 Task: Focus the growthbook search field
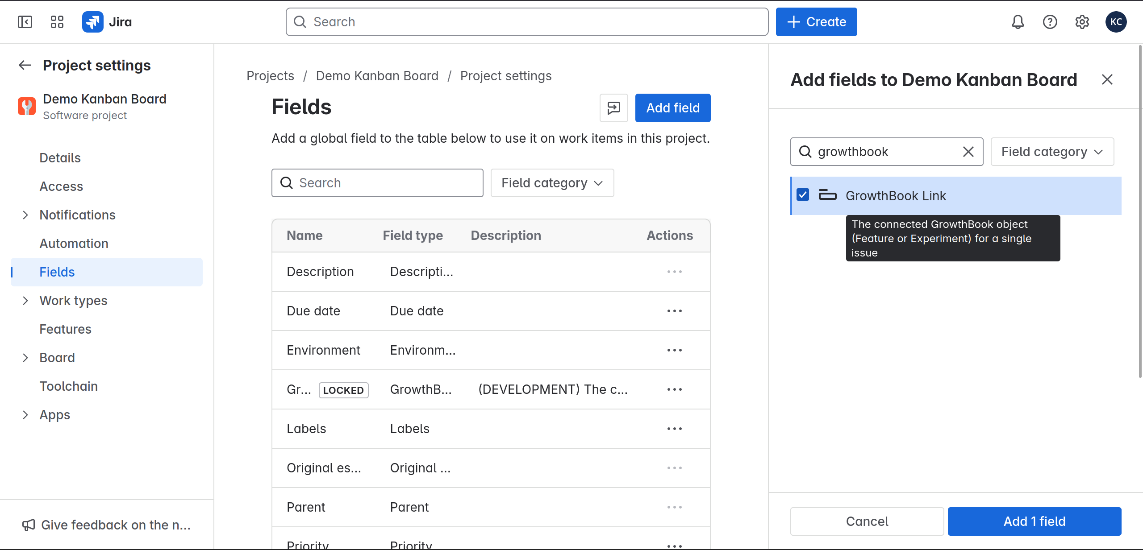pos(887,152)
